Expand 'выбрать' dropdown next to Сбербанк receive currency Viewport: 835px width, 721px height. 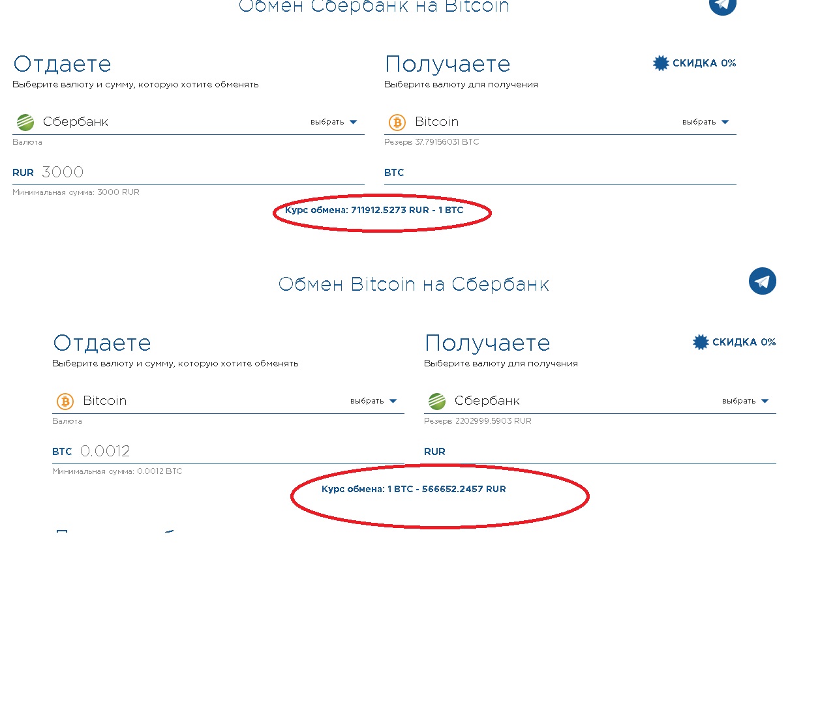pos(746,401)
